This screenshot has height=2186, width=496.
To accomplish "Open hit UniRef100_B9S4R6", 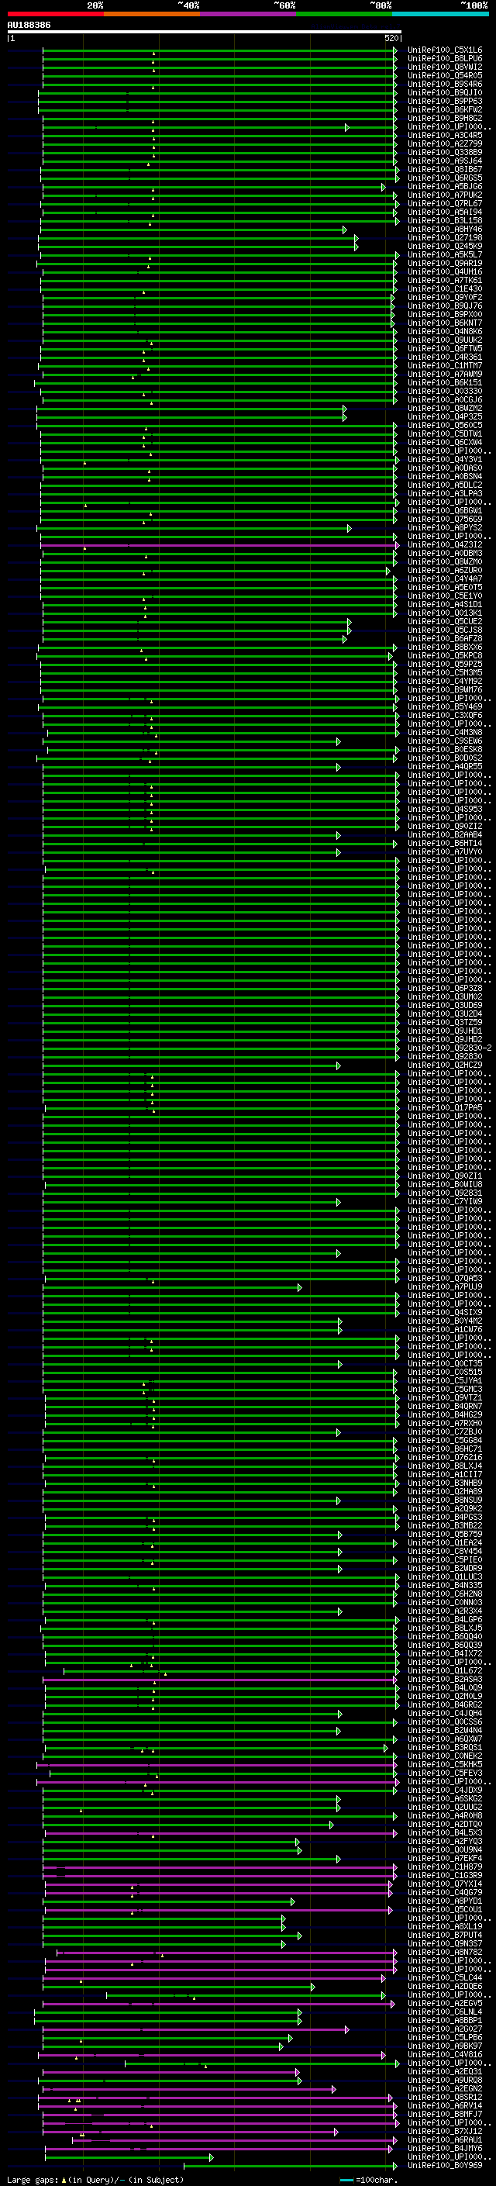I will click(x=445, y=84).
